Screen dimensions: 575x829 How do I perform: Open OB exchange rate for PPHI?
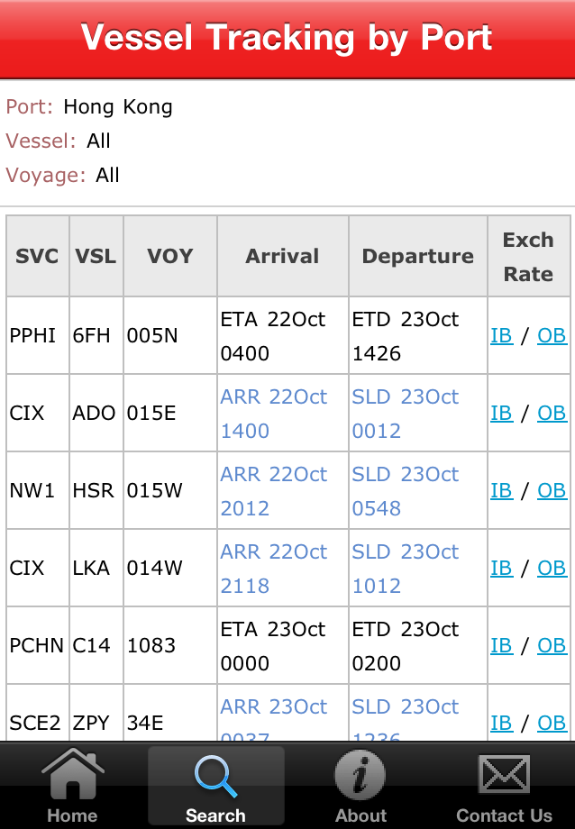point(552,335)
